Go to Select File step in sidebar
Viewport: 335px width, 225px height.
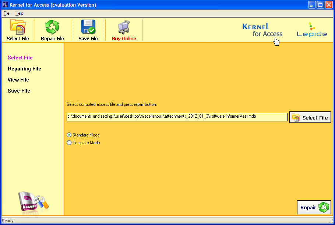click(20, 58)
